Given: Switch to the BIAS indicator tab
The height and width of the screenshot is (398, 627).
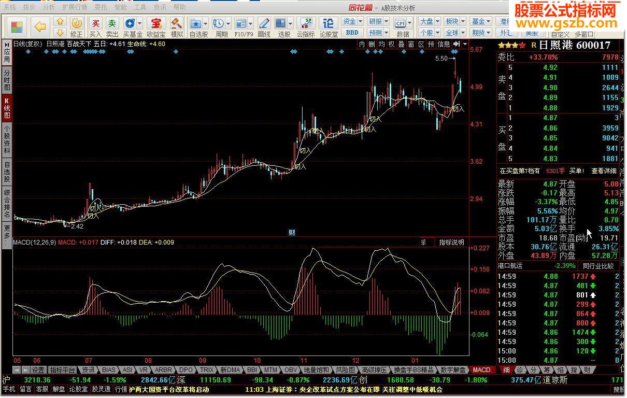Looking at the screenshot, I should pyautogui.click(x=109, y=370).
